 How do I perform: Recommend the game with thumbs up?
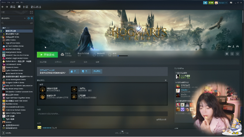point(74,71)
